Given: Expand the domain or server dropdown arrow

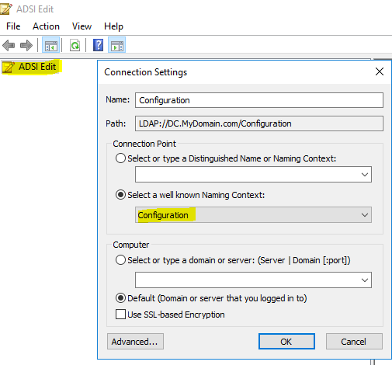Looking at the screenshot, I should [365, 280].
